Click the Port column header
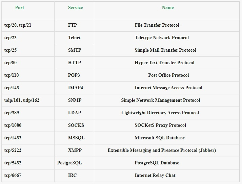 (x=19, y=7)
